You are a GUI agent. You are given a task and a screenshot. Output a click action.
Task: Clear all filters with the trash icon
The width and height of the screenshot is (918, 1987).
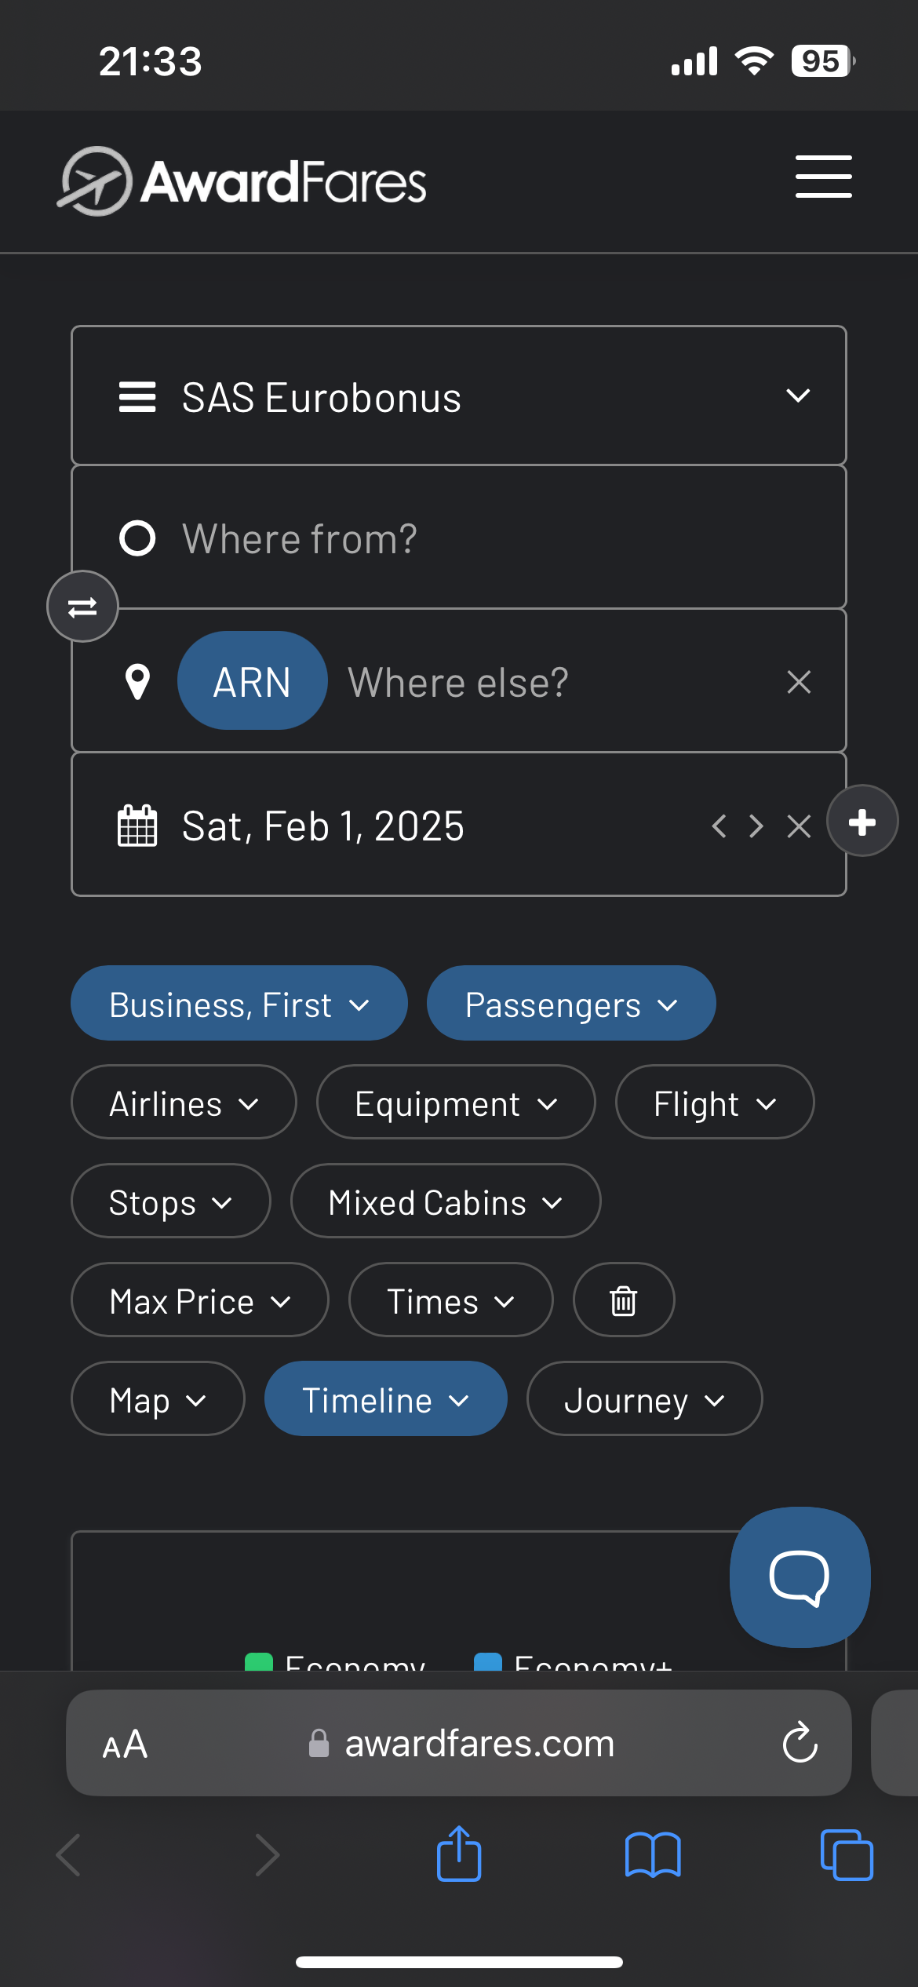[x=624, y=1300]
